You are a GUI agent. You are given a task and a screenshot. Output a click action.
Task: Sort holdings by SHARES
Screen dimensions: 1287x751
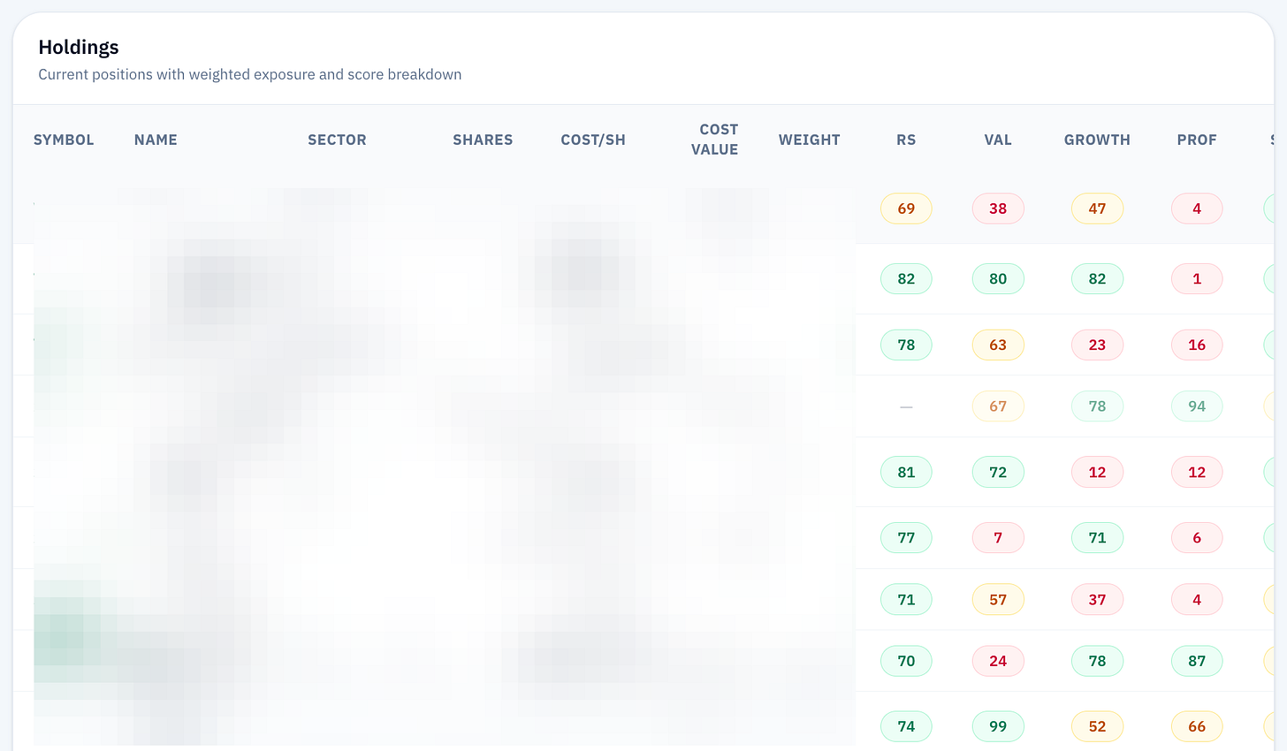point(483,140)
